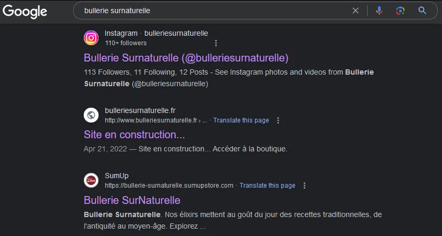Open the 'Site en construction...' result
Image resolution: width=442 pixels, height=236 pixels.
(134, 135)
